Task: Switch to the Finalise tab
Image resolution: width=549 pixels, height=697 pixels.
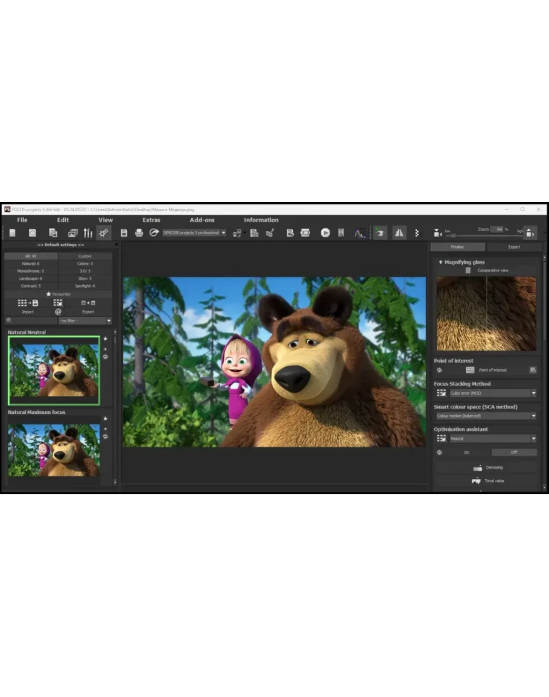Action: coord(457,247)
